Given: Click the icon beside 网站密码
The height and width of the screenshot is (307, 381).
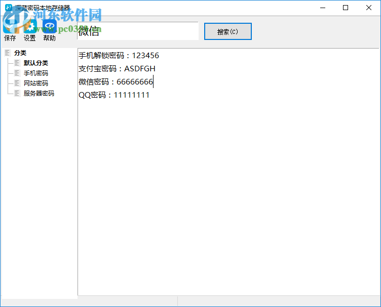Looking at the screenshot, I should coord(17,83).
